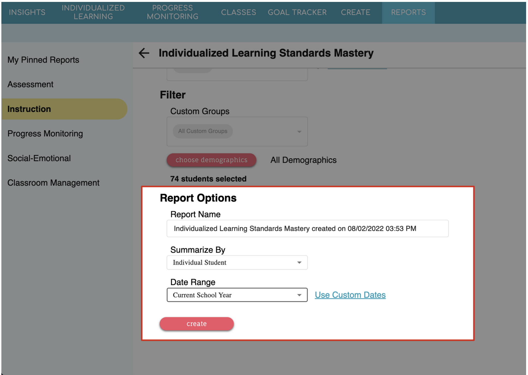Image resolution: width=528 pixels, height=375 pixels.
Task: Open the Insights tab
Action: pyautogui.click(x=27, y=12)
